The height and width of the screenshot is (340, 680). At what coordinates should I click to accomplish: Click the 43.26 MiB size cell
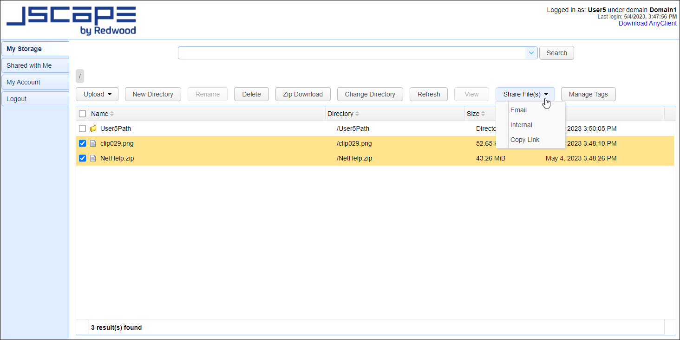[x=490, y=158]
